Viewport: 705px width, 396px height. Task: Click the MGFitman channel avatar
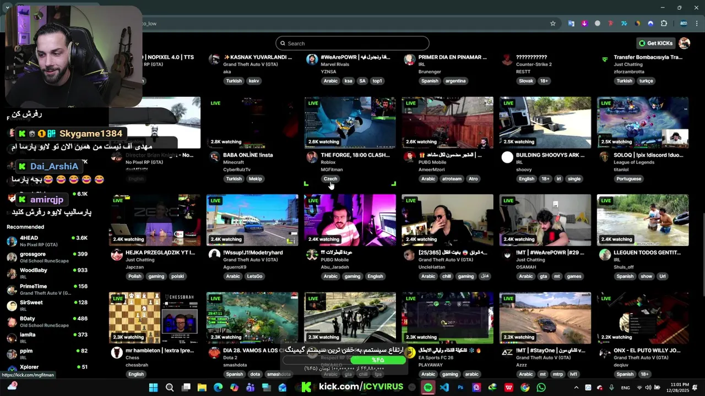pos(312,157)
